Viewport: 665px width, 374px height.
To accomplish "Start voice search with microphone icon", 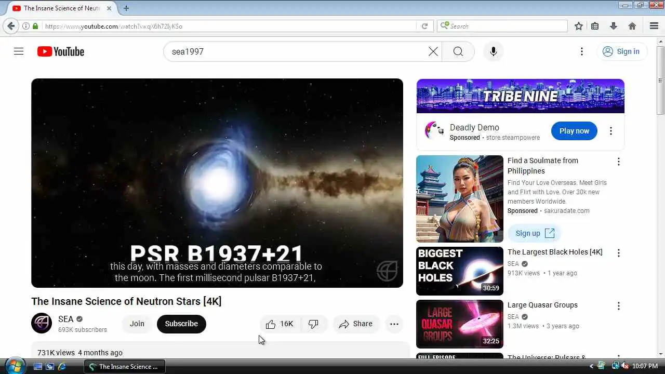I will tap(494, 51).
